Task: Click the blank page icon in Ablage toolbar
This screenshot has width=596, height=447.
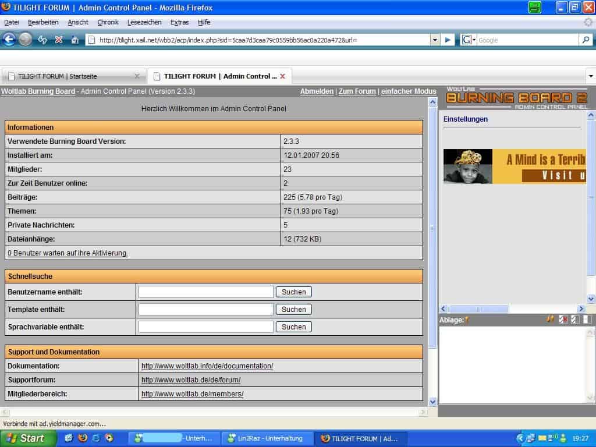Action: pyautogui.click(x=587, y=320)
